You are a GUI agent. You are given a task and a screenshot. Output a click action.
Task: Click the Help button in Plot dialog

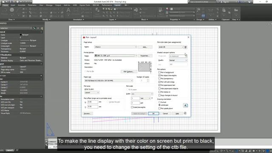177,113
